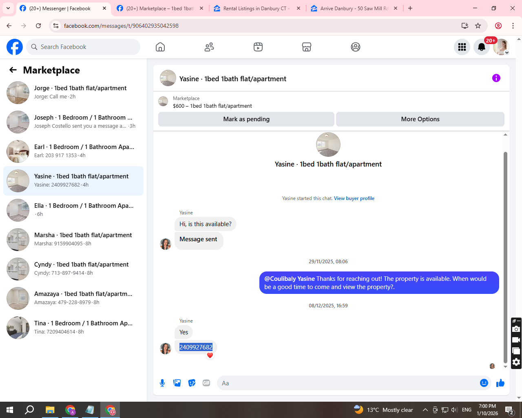Open the Chrome three-dot menu
This screenshot has width=522, height=418.
coord(513,26)
